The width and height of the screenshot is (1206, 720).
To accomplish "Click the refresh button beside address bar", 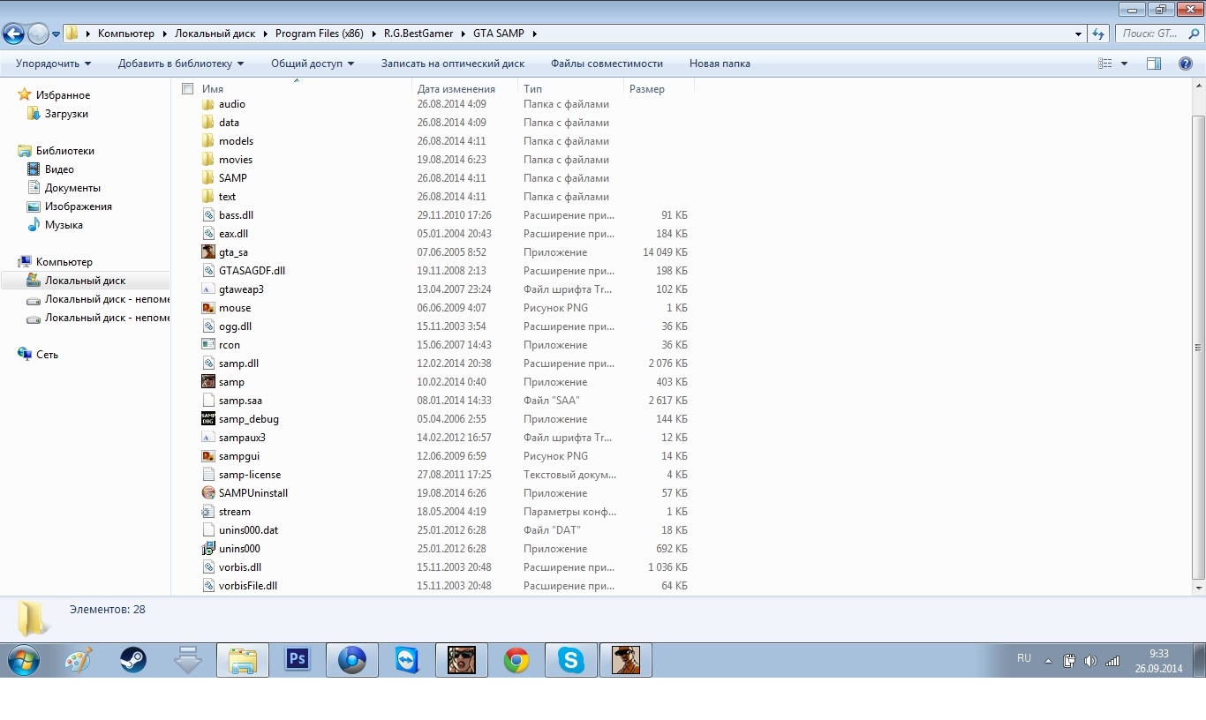I will point(1098,34).
